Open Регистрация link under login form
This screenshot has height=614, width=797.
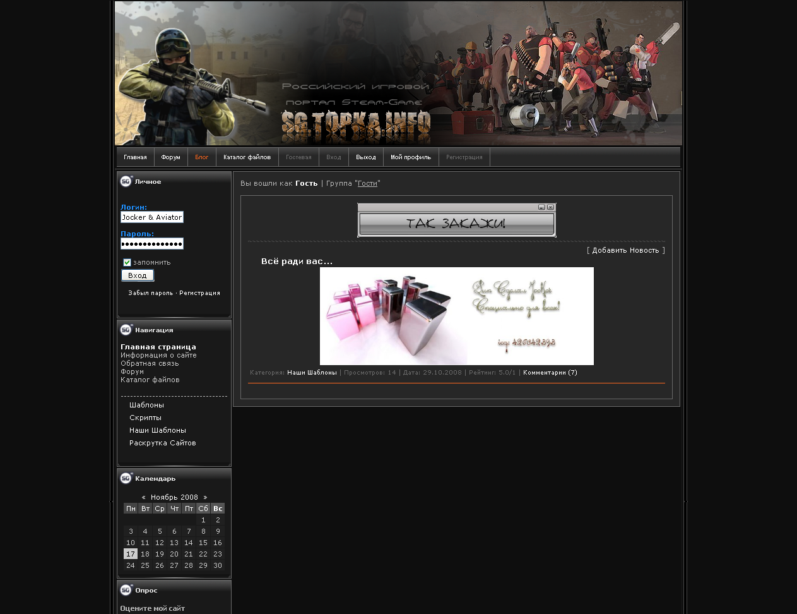tap(199, 293)
